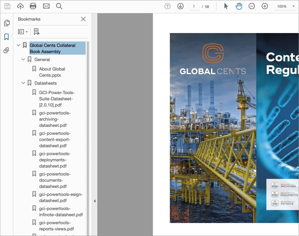Activate the Hand pan tool

[x=239, y=6]
